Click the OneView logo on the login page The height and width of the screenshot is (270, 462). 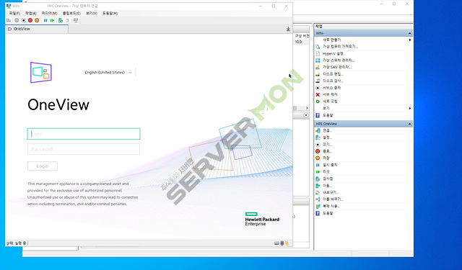click(41, 72)
